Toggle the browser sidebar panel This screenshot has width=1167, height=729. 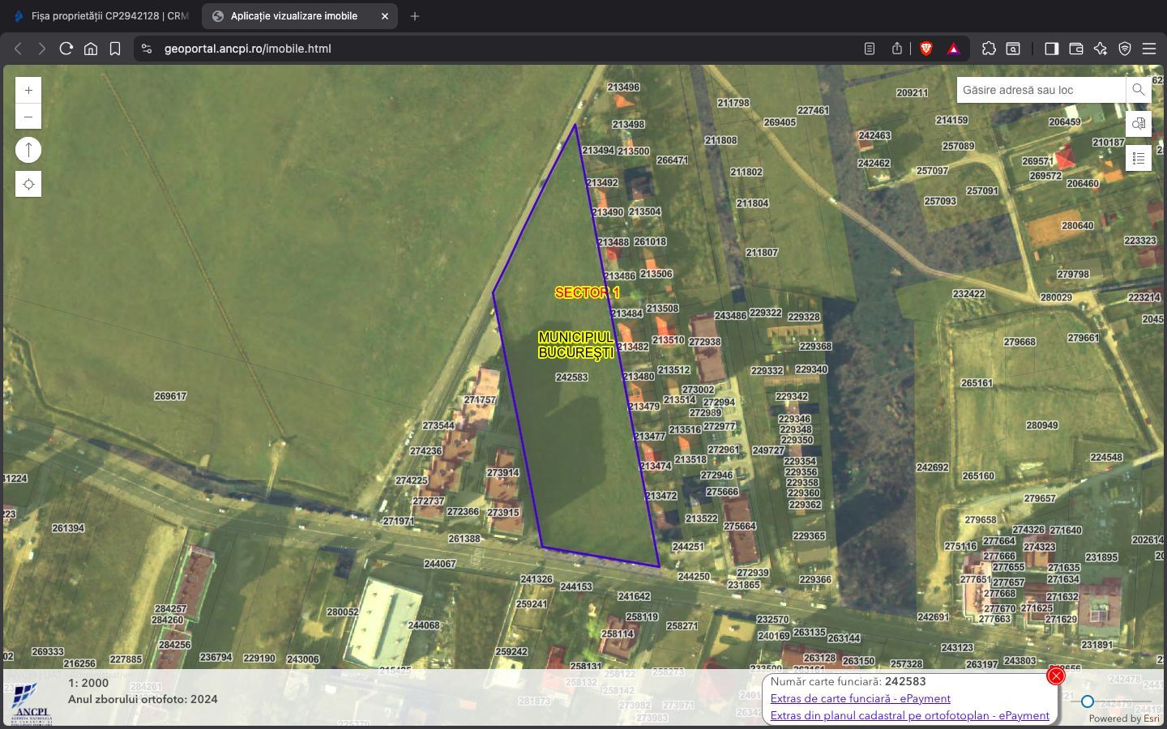click(x=1051, y=49)
